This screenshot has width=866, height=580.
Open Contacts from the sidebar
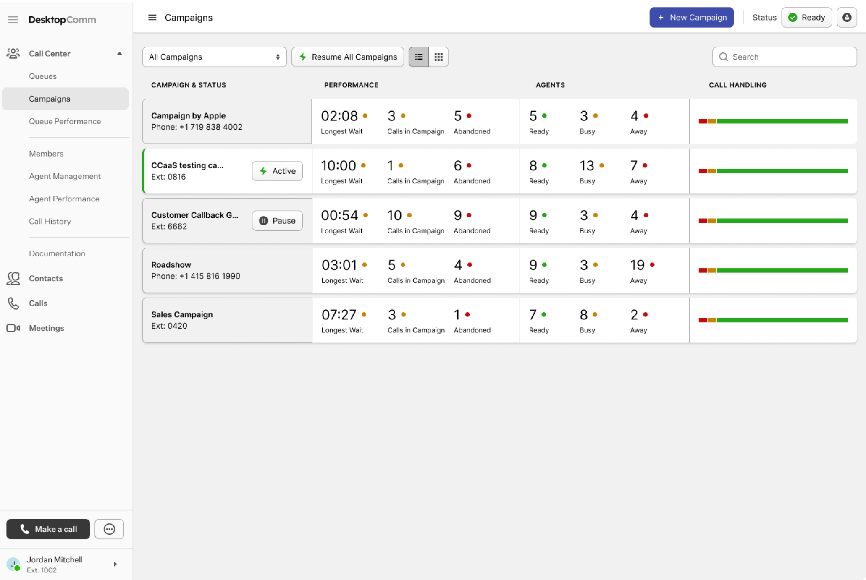tap(46, 278)
